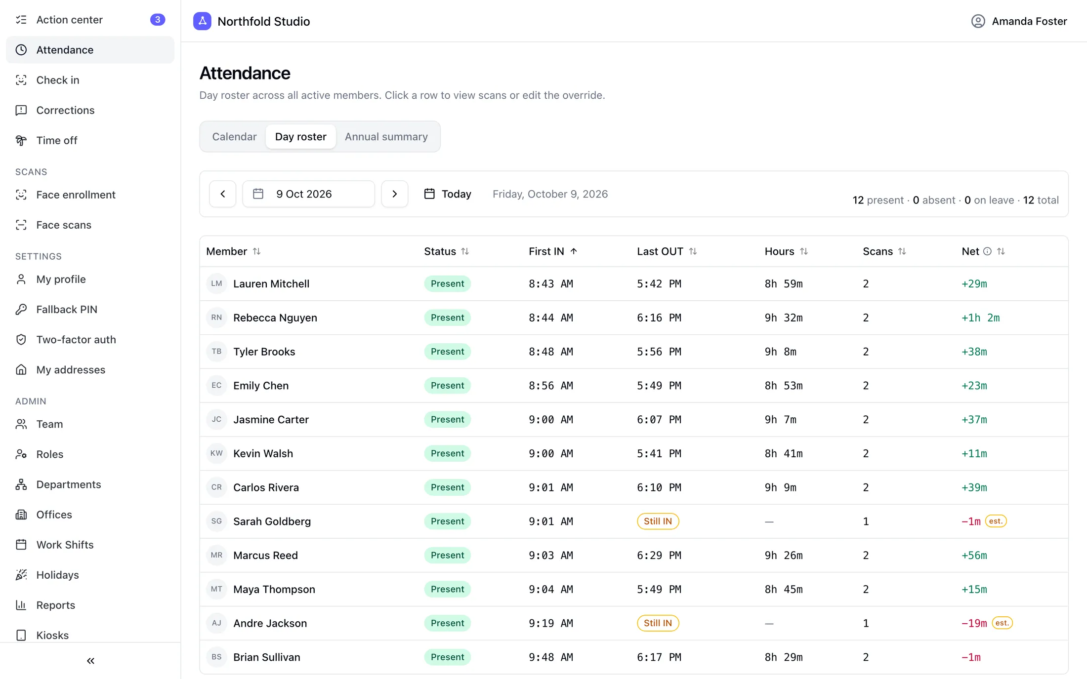Click the Face enrollment scan icon
The width and height of the screenshot is (1087, 679).
21,195
